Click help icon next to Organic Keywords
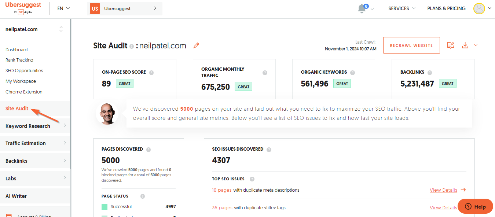The image size is (495, 217). click(353, 73)
